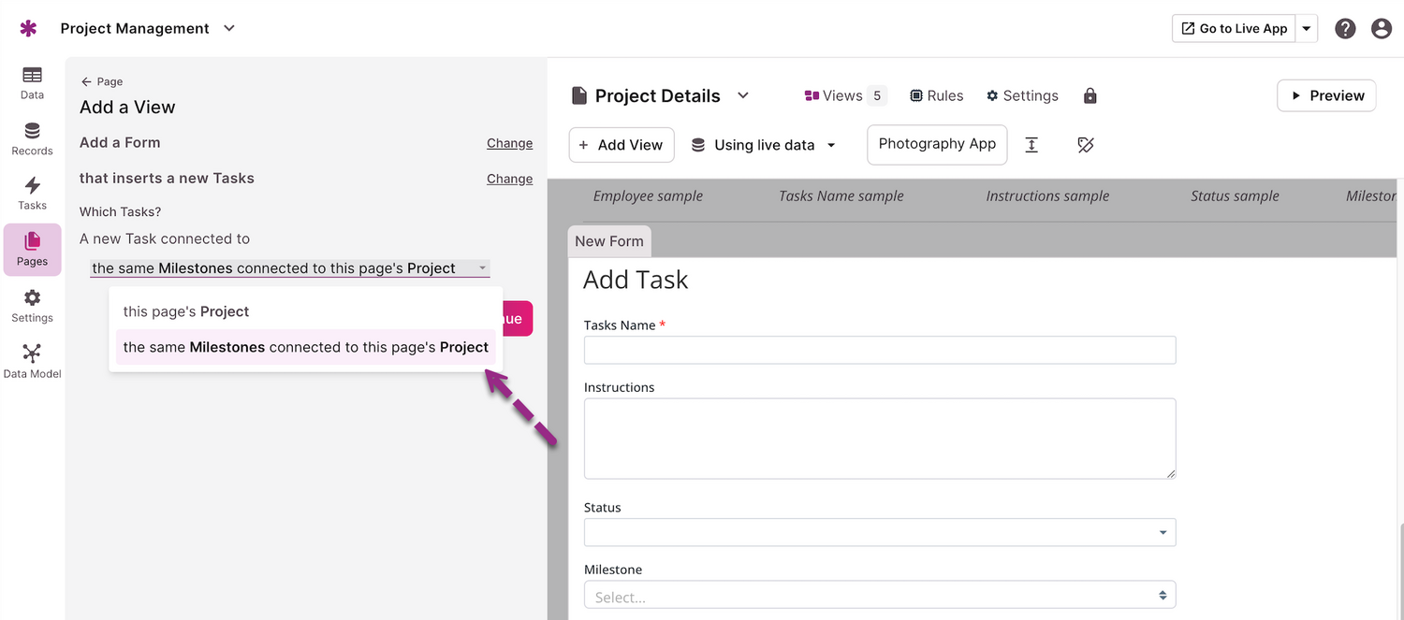Click the page lock icon
Screen dimensions: 1404x620
1090,95
